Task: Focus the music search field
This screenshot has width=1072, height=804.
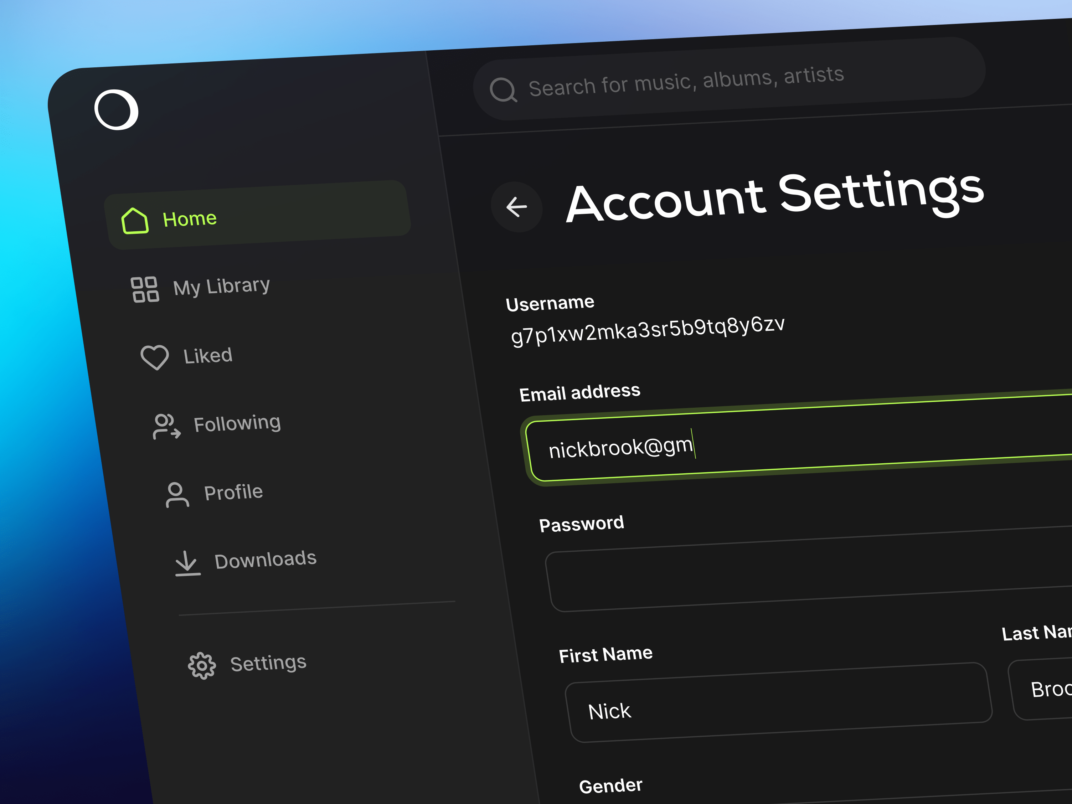Action: pyautogui.click(x=730, y=79)
